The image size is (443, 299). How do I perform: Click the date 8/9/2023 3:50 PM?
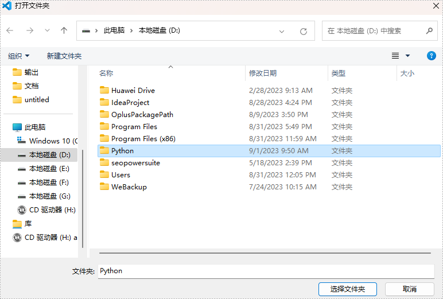[x=278, y=114]
